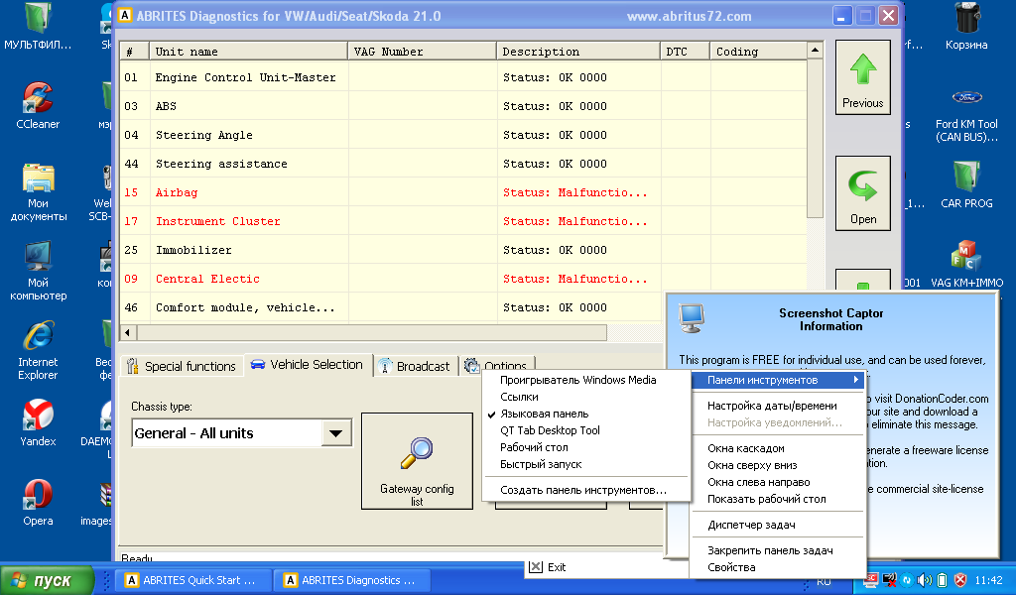Open Gateway config list magnifier button
Image resolution: width=1016 pixels, height=595 pixels.
coord(417,461)
